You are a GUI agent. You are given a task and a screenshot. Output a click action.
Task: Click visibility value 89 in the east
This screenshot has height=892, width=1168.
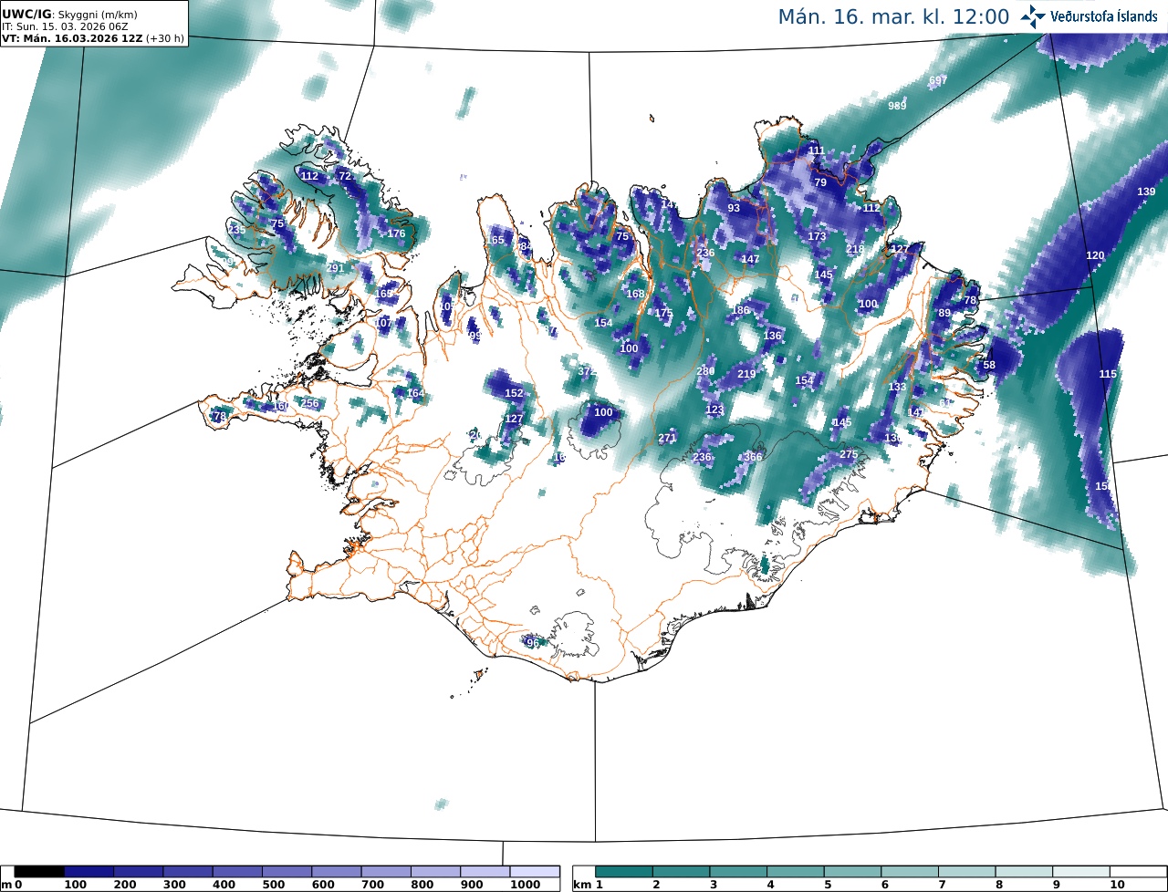(944, 313)
